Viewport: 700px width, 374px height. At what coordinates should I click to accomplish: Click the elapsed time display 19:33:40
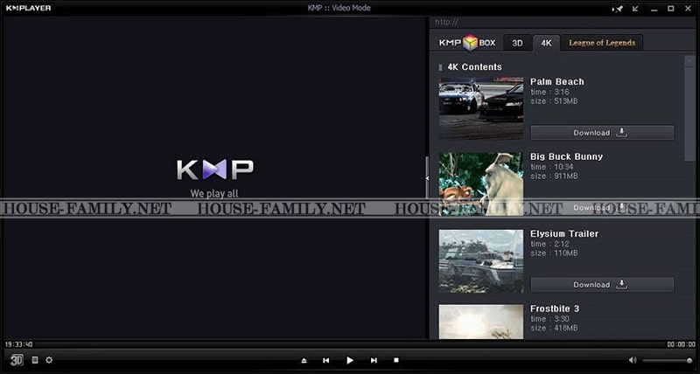pos(18,344)
